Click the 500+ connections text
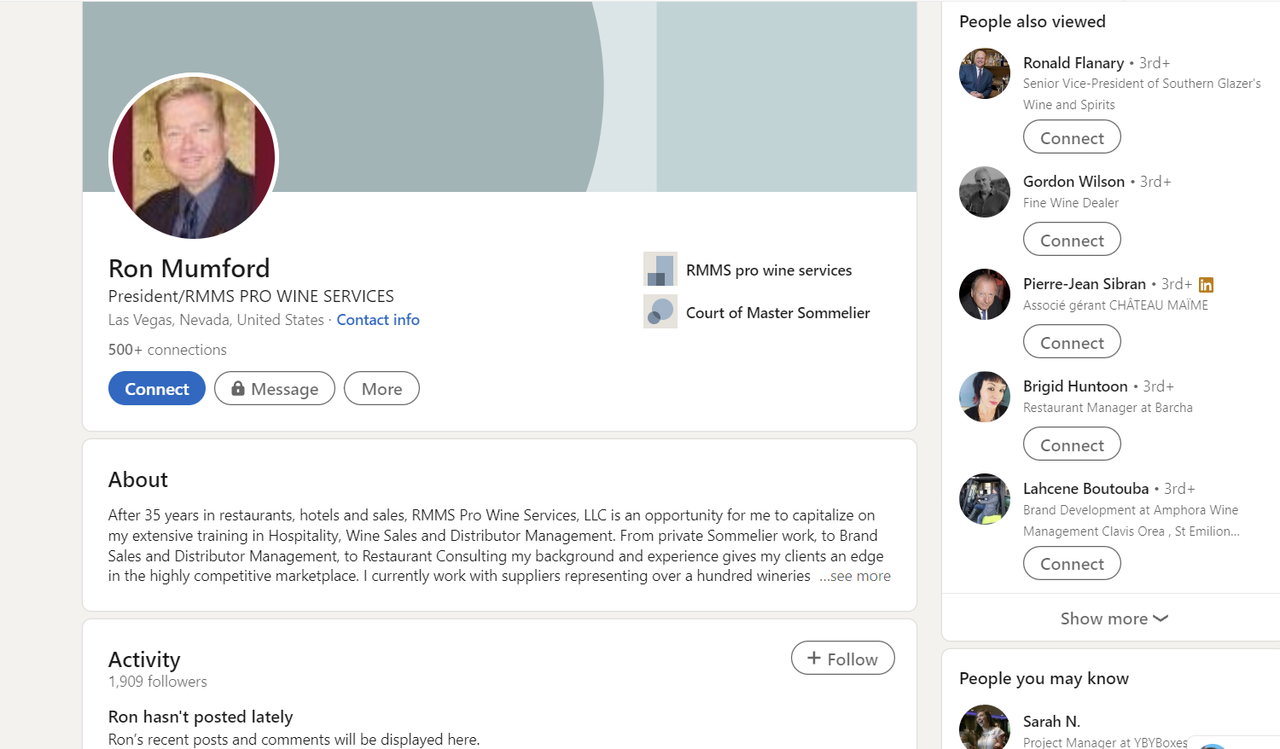The image size is (1280, 749). (167, 350)
